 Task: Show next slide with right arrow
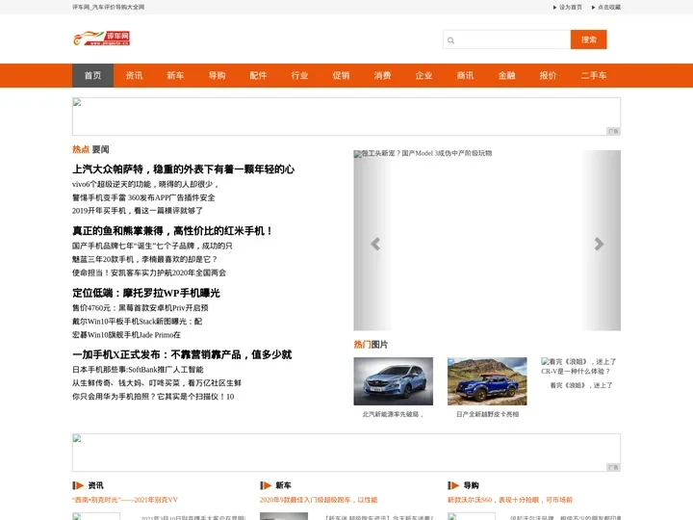pos(599,244)
